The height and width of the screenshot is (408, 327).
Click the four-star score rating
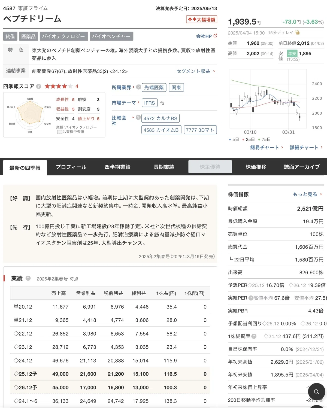[x=59, y=86]
